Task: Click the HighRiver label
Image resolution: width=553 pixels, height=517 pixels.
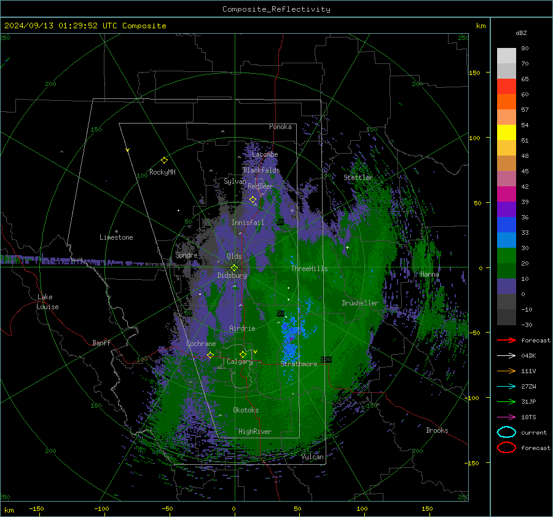Action: [x=255, y=432]
